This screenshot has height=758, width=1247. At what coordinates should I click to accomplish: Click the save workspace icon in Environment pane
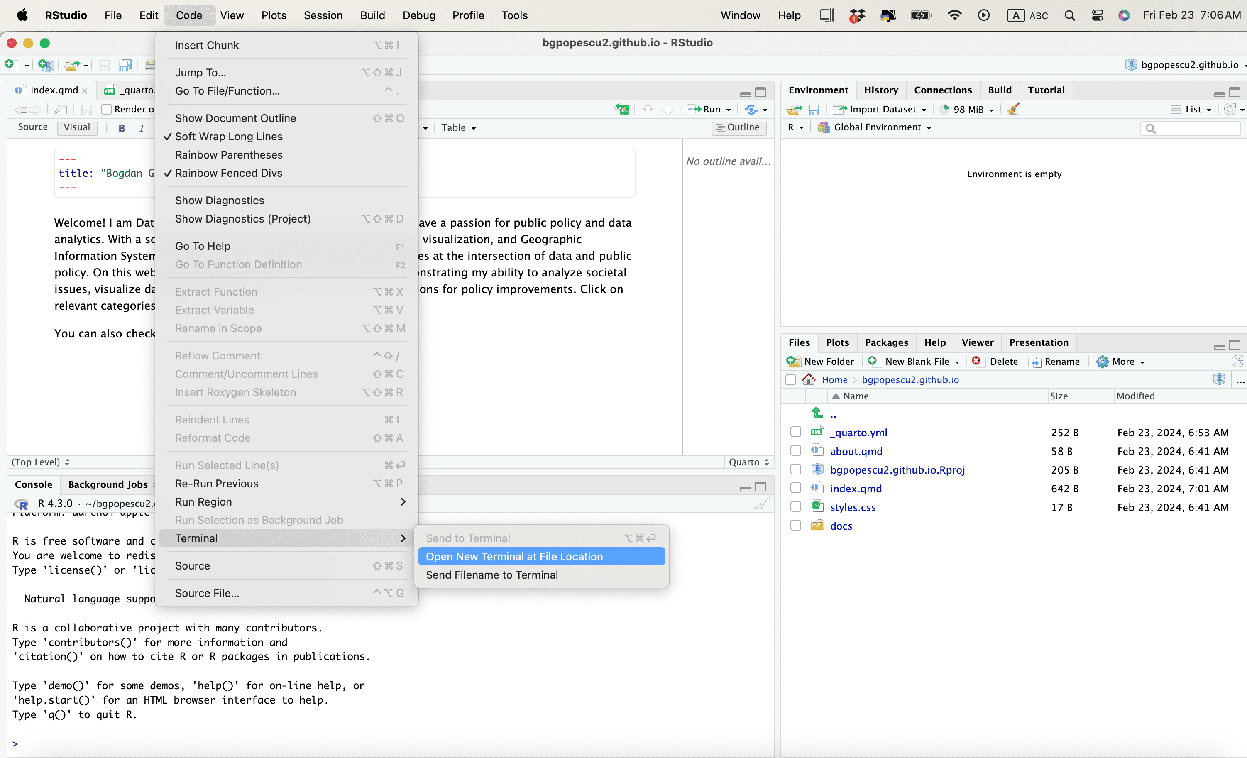pos(814,109)
